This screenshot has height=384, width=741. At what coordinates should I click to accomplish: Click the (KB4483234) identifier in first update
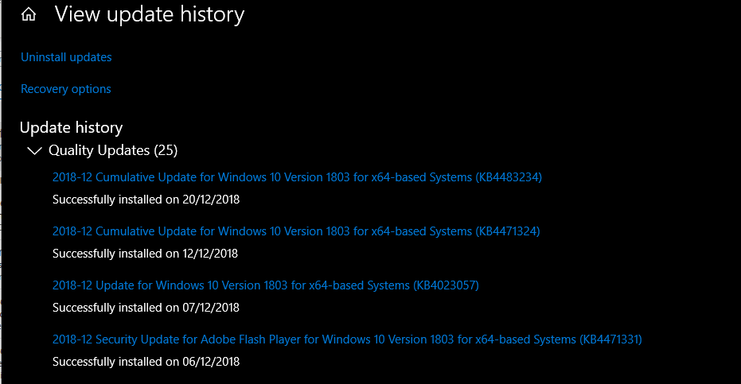click(509, 177)
